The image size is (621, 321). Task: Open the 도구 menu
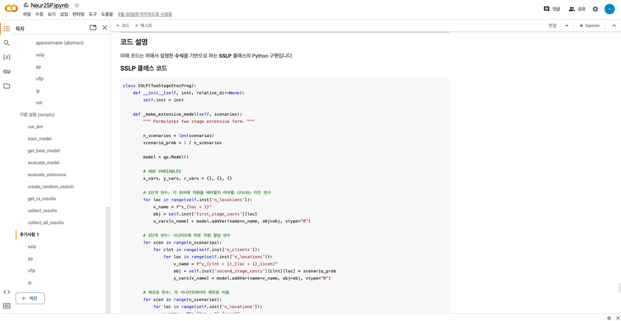pos(93,14)
